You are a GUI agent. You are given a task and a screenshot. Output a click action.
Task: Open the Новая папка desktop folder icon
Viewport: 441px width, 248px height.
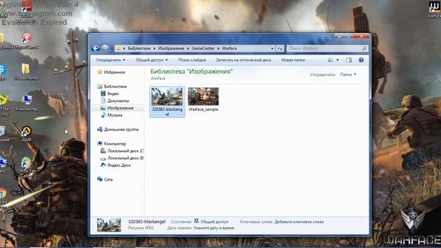[26, 72]
